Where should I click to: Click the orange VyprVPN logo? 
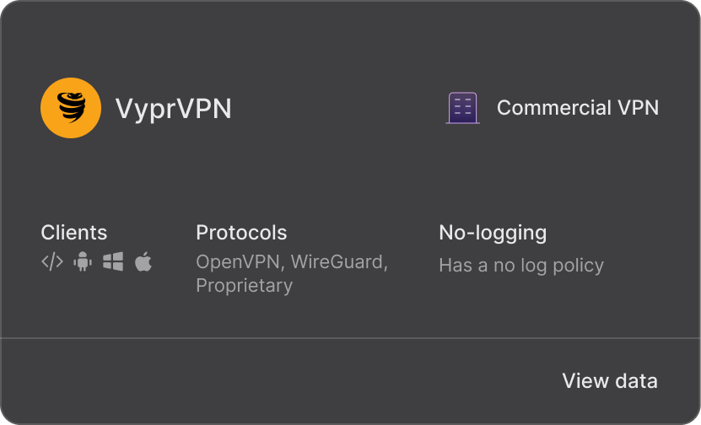pyautogui.click(x=71, y=108)
